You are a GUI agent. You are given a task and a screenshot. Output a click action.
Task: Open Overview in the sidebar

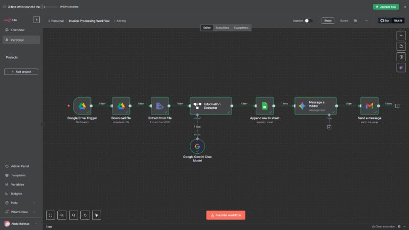[21, 30]
